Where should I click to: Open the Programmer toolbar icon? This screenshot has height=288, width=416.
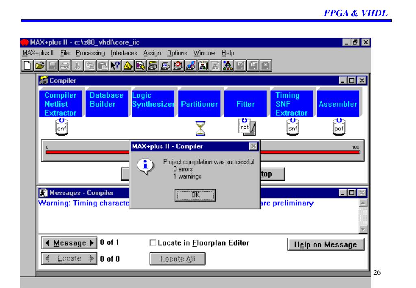tap(190, 65)
